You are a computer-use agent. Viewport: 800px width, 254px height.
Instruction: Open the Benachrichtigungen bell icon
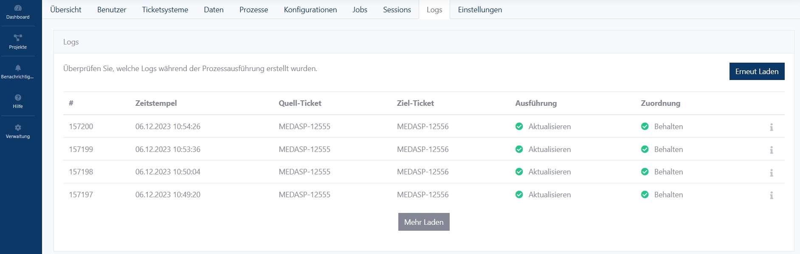pyautogui.click(x=18, y=68)
